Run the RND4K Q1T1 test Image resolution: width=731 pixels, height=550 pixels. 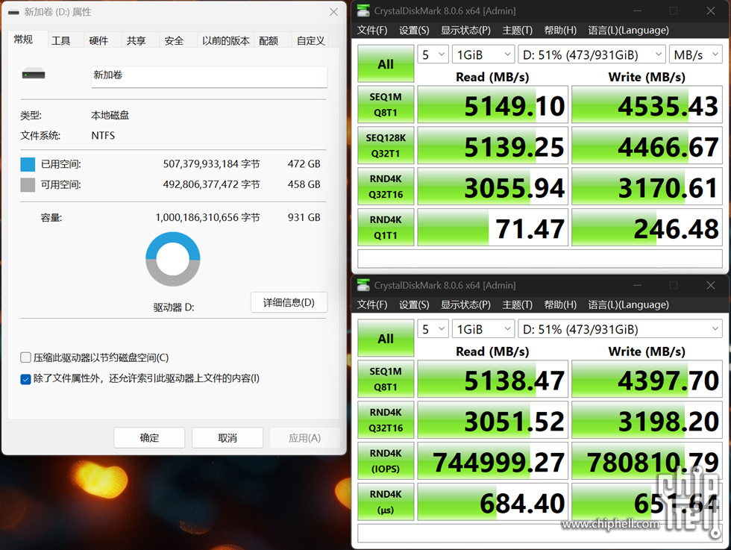click(386, 227)
